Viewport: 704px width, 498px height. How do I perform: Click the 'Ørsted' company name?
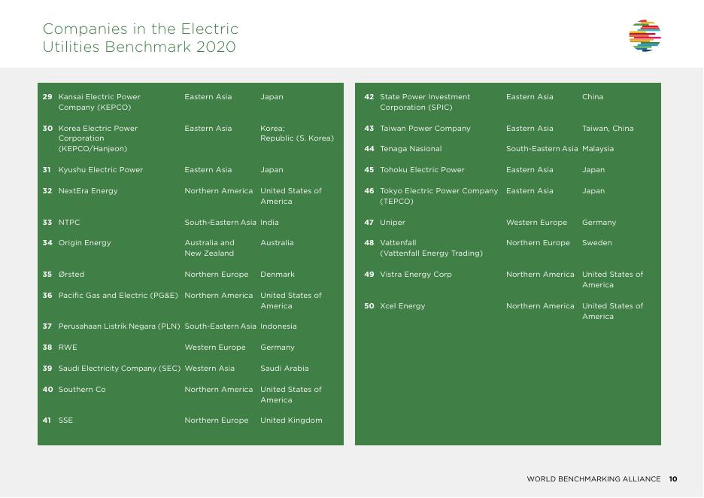click(x=71, y=275)
